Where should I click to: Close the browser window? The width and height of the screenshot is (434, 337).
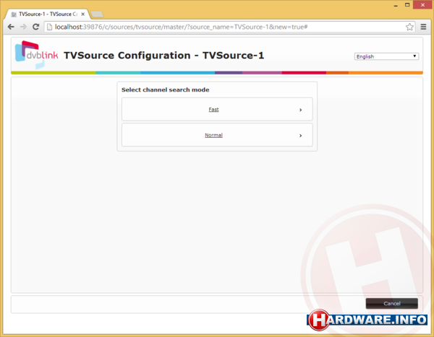pyautogui.click(x=422, y=5)
